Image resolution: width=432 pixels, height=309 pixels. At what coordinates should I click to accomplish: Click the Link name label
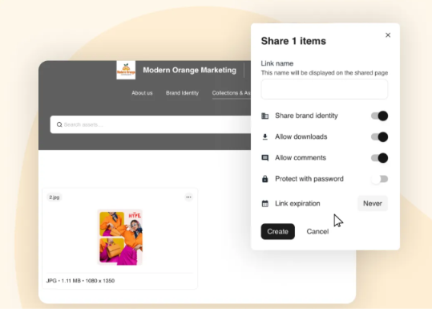click(x=277, y=63)
